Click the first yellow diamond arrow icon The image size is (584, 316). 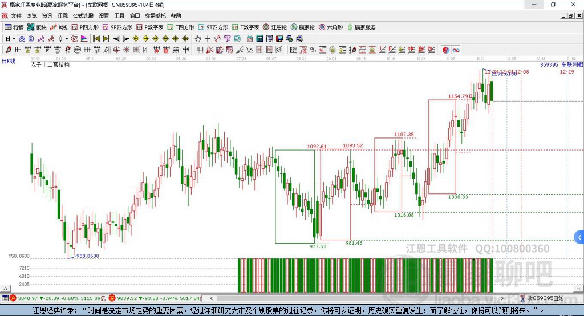(136, 39)
